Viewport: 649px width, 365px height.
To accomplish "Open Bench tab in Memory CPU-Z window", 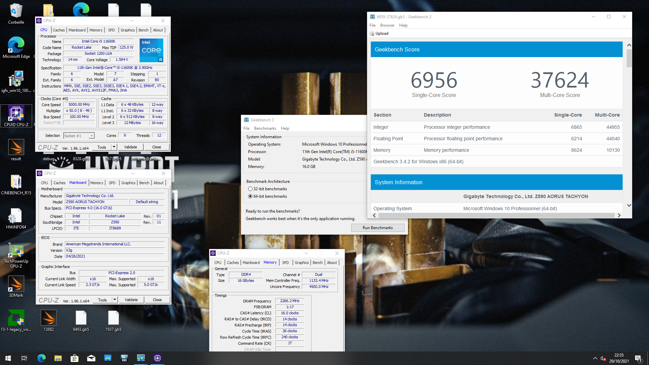I will [317, 263].
